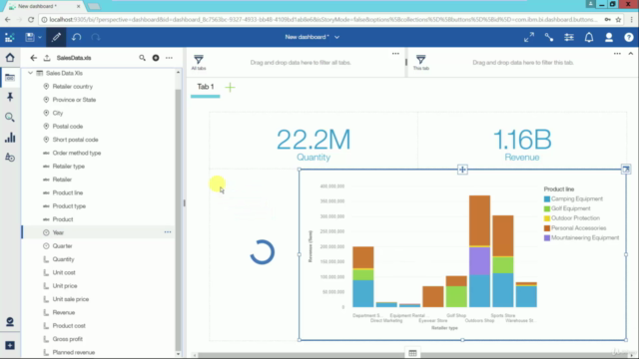Open This tab filter ellipsis menu
Screen dimensions: 639x359
[617, 54]
